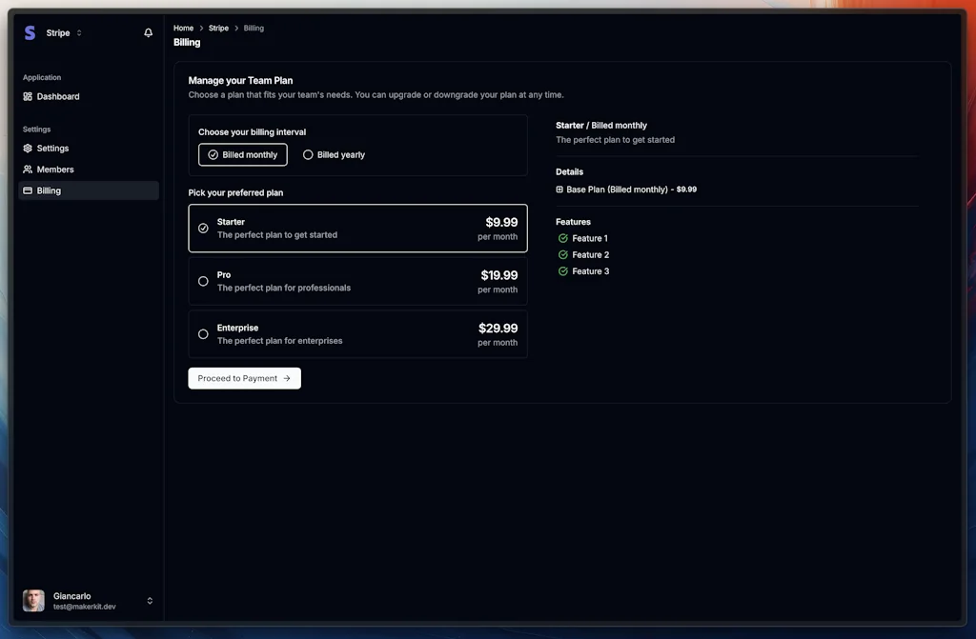
Task: Open the notifications bell
Action: tap(148, 33)
